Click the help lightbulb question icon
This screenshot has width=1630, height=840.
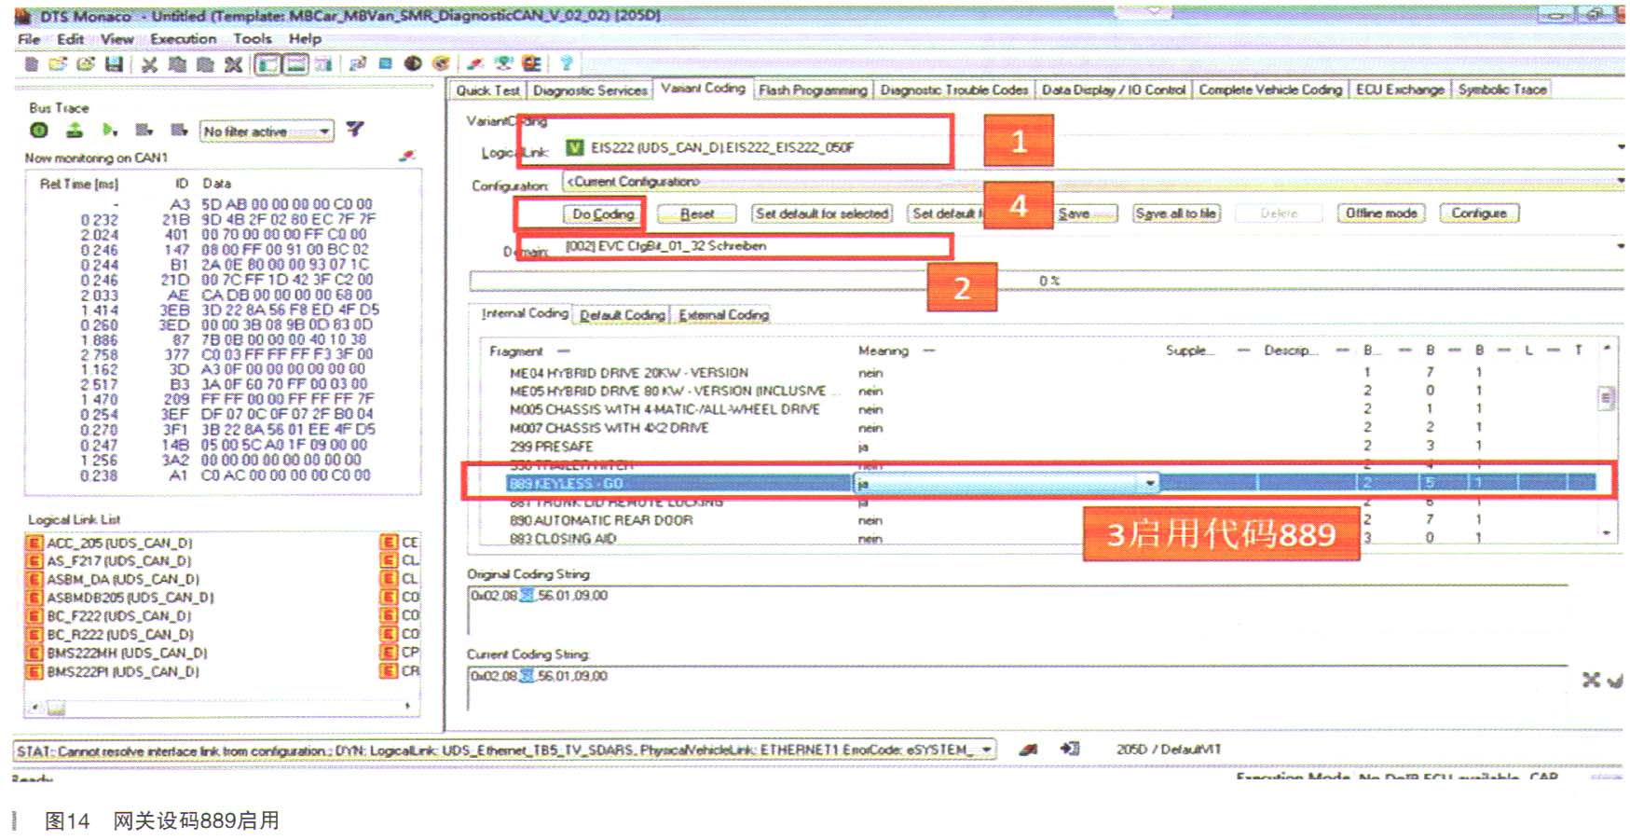click(566, 63)
